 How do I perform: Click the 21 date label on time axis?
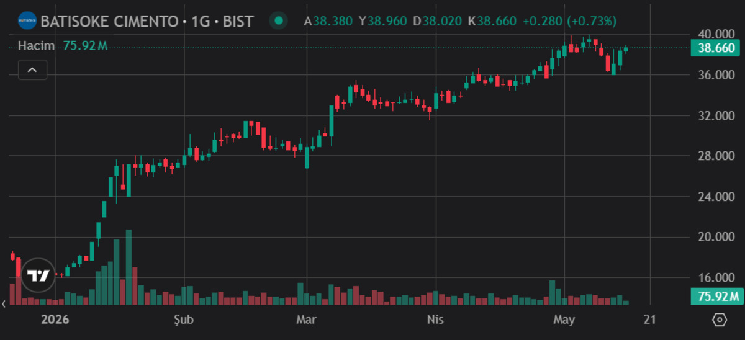pyautogui.click(x=650, y=320)
